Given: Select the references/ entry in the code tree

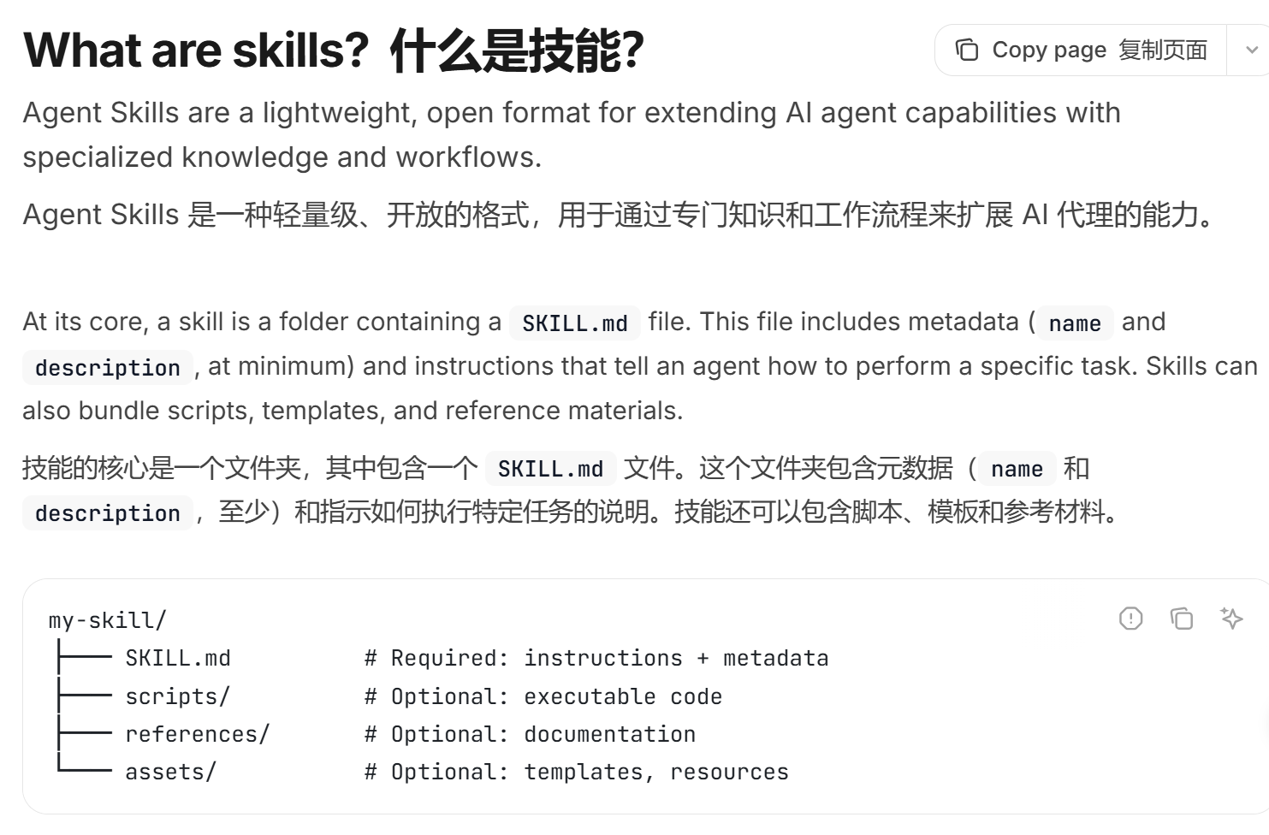Looking at the screenshot, I should click(x=198, y=734).
